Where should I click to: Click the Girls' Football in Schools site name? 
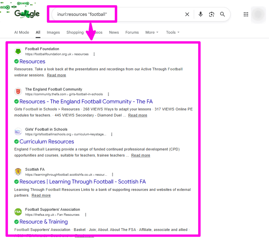(x=46, y=129)
